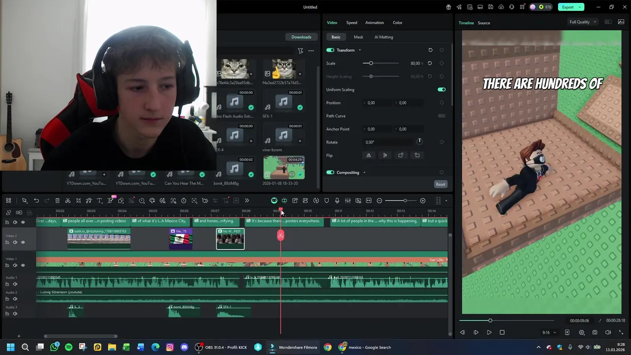631x355 pixels.
Task: Switch to the Color tab
Action: tap(397, 22)
